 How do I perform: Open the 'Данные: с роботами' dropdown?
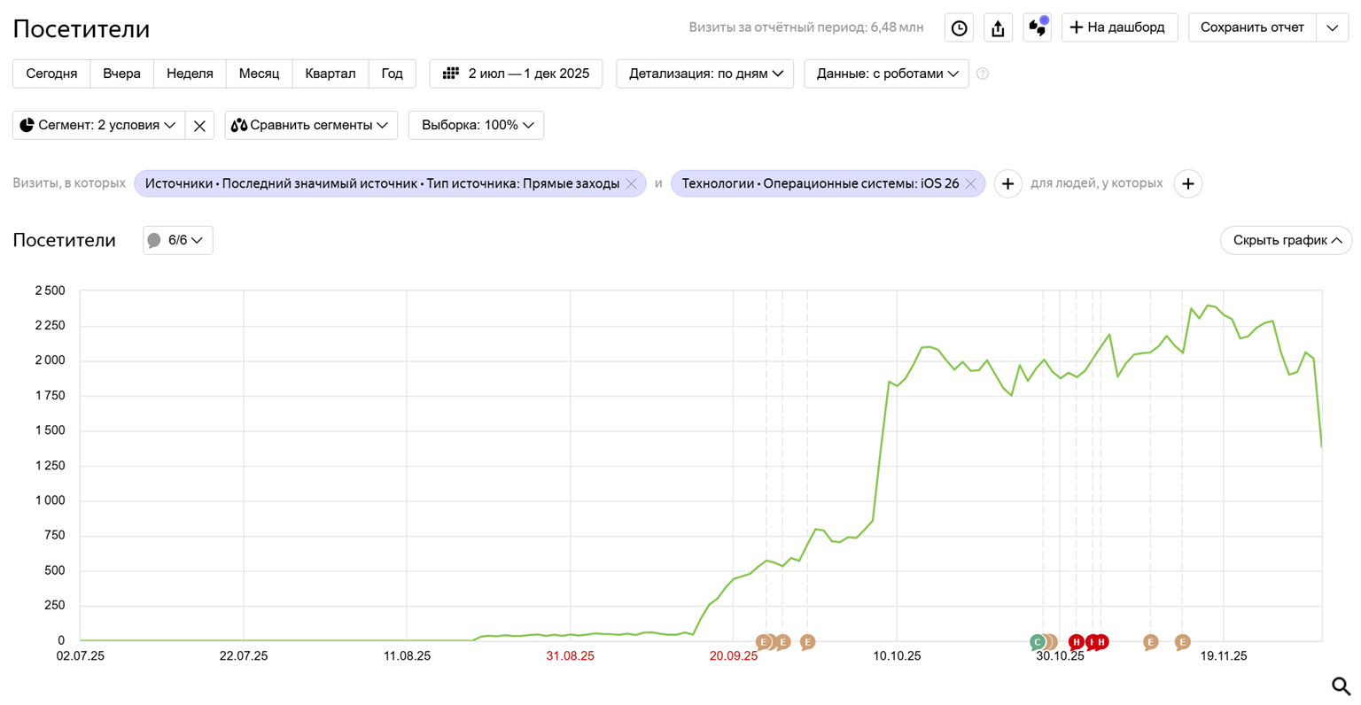pos(886,74)
